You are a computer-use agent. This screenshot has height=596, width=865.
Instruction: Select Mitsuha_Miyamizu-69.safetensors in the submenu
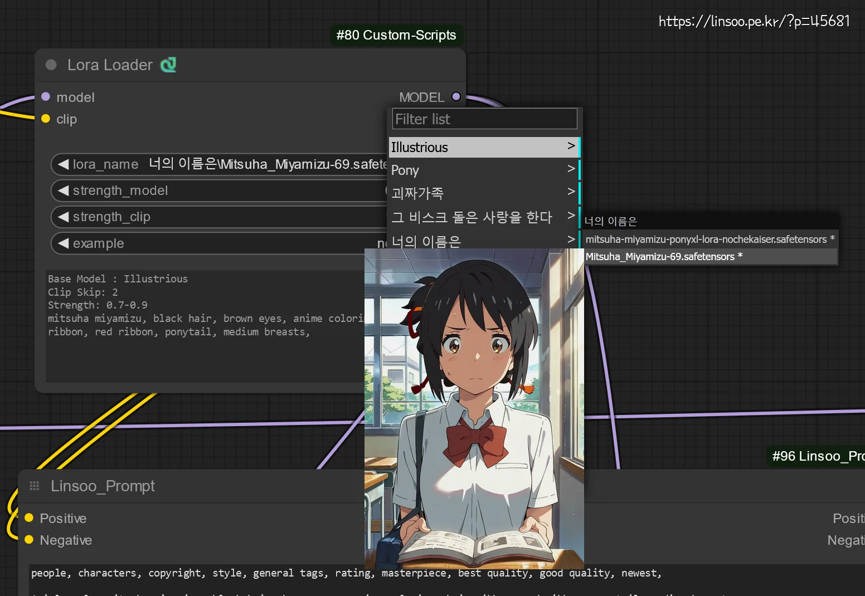pyautogui.click(x=710, y=256)
